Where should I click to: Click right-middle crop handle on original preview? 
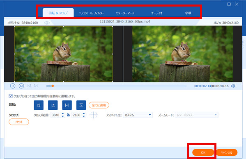pyautogui.click(x=113, y=54)
